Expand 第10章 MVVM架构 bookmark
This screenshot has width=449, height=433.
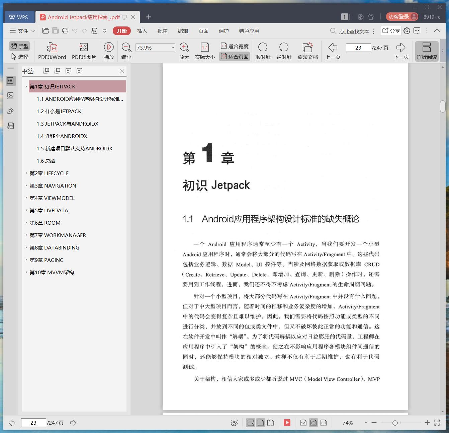(x=26, y=272)
